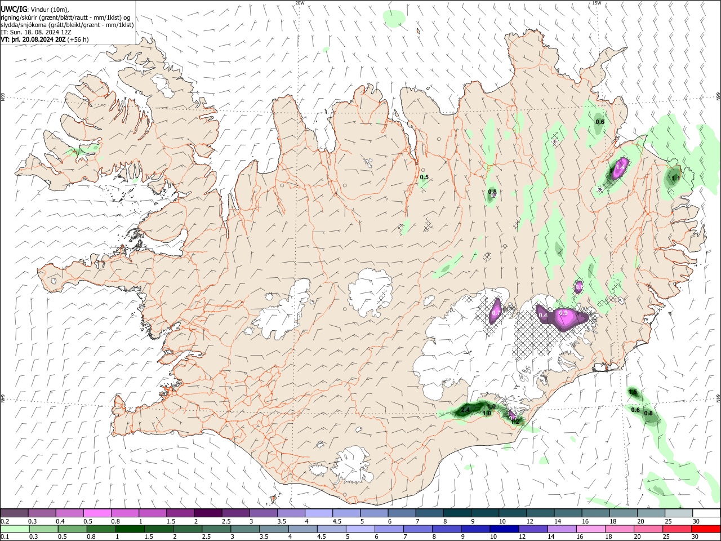Click the 66N latitude label on the left edge
The width and height of the screenshot is (721, 541).
[3, 97]
